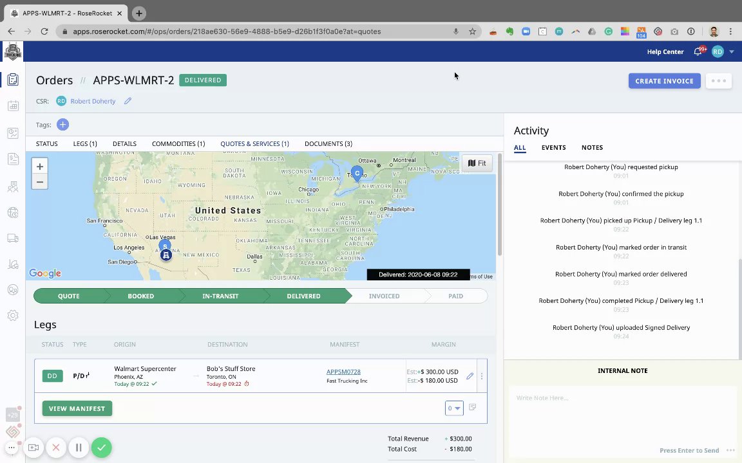Open the Help Center link
Screen dimensions: 742x463
coord(665,52)
